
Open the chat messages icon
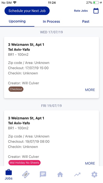click(x=43, y=175)
